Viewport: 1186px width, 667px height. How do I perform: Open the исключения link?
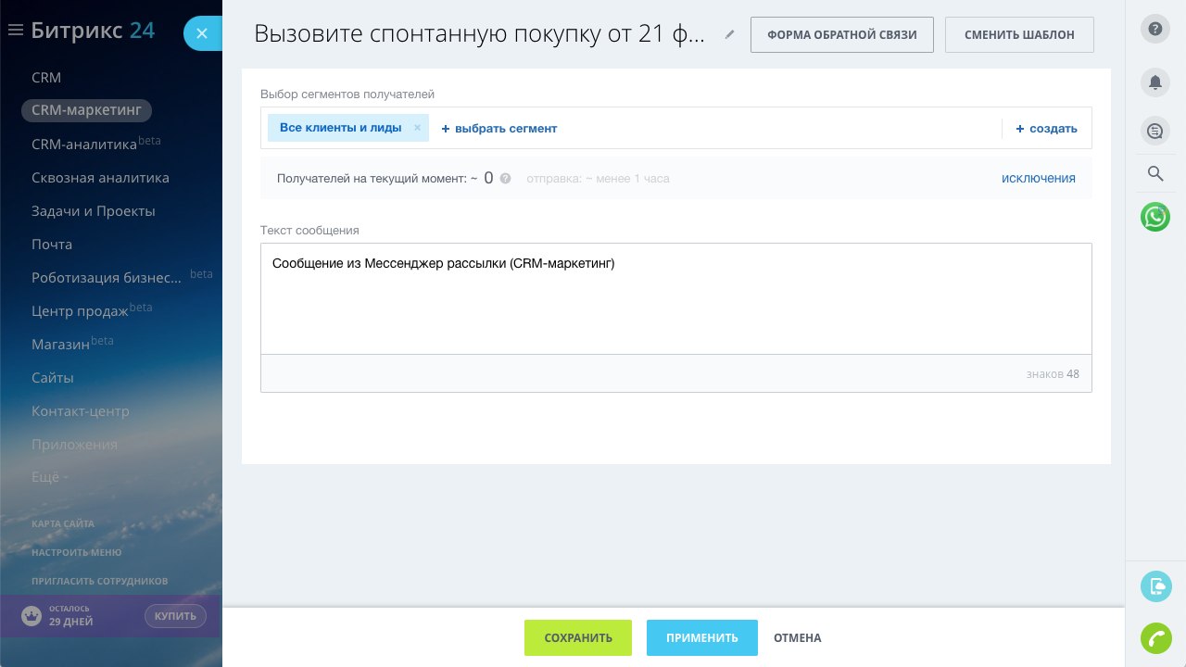click(x=1038, y=178)
